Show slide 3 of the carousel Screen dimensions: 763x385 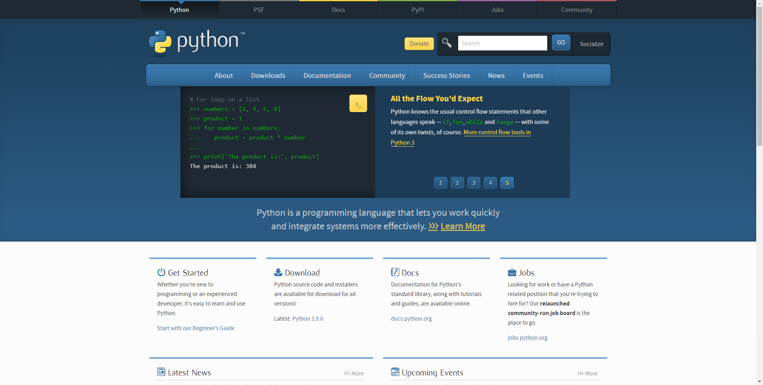[474, 183]
